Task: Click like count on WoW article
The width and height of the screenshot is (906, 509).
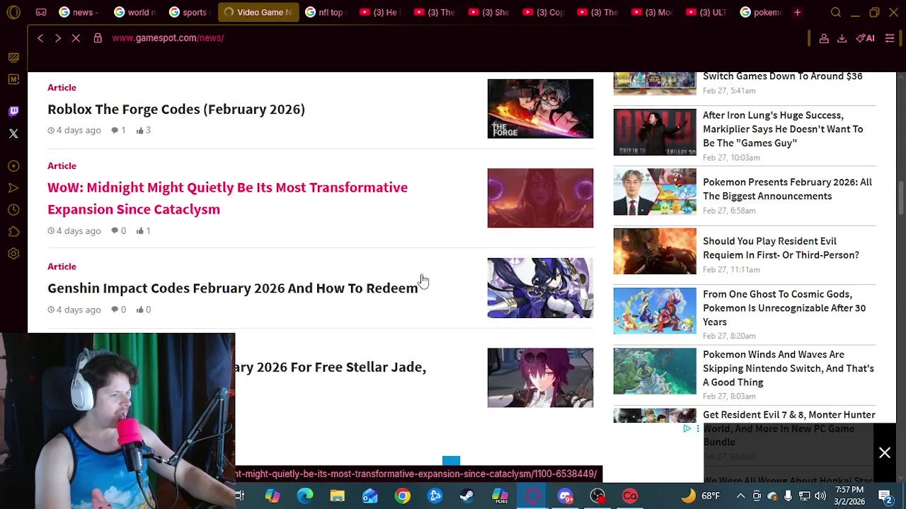Action: point(144,230)
